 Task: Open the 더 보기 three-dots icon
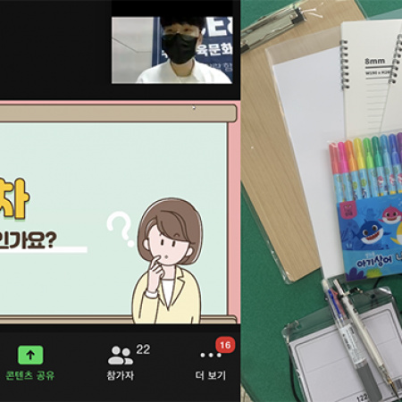point(211,355)
